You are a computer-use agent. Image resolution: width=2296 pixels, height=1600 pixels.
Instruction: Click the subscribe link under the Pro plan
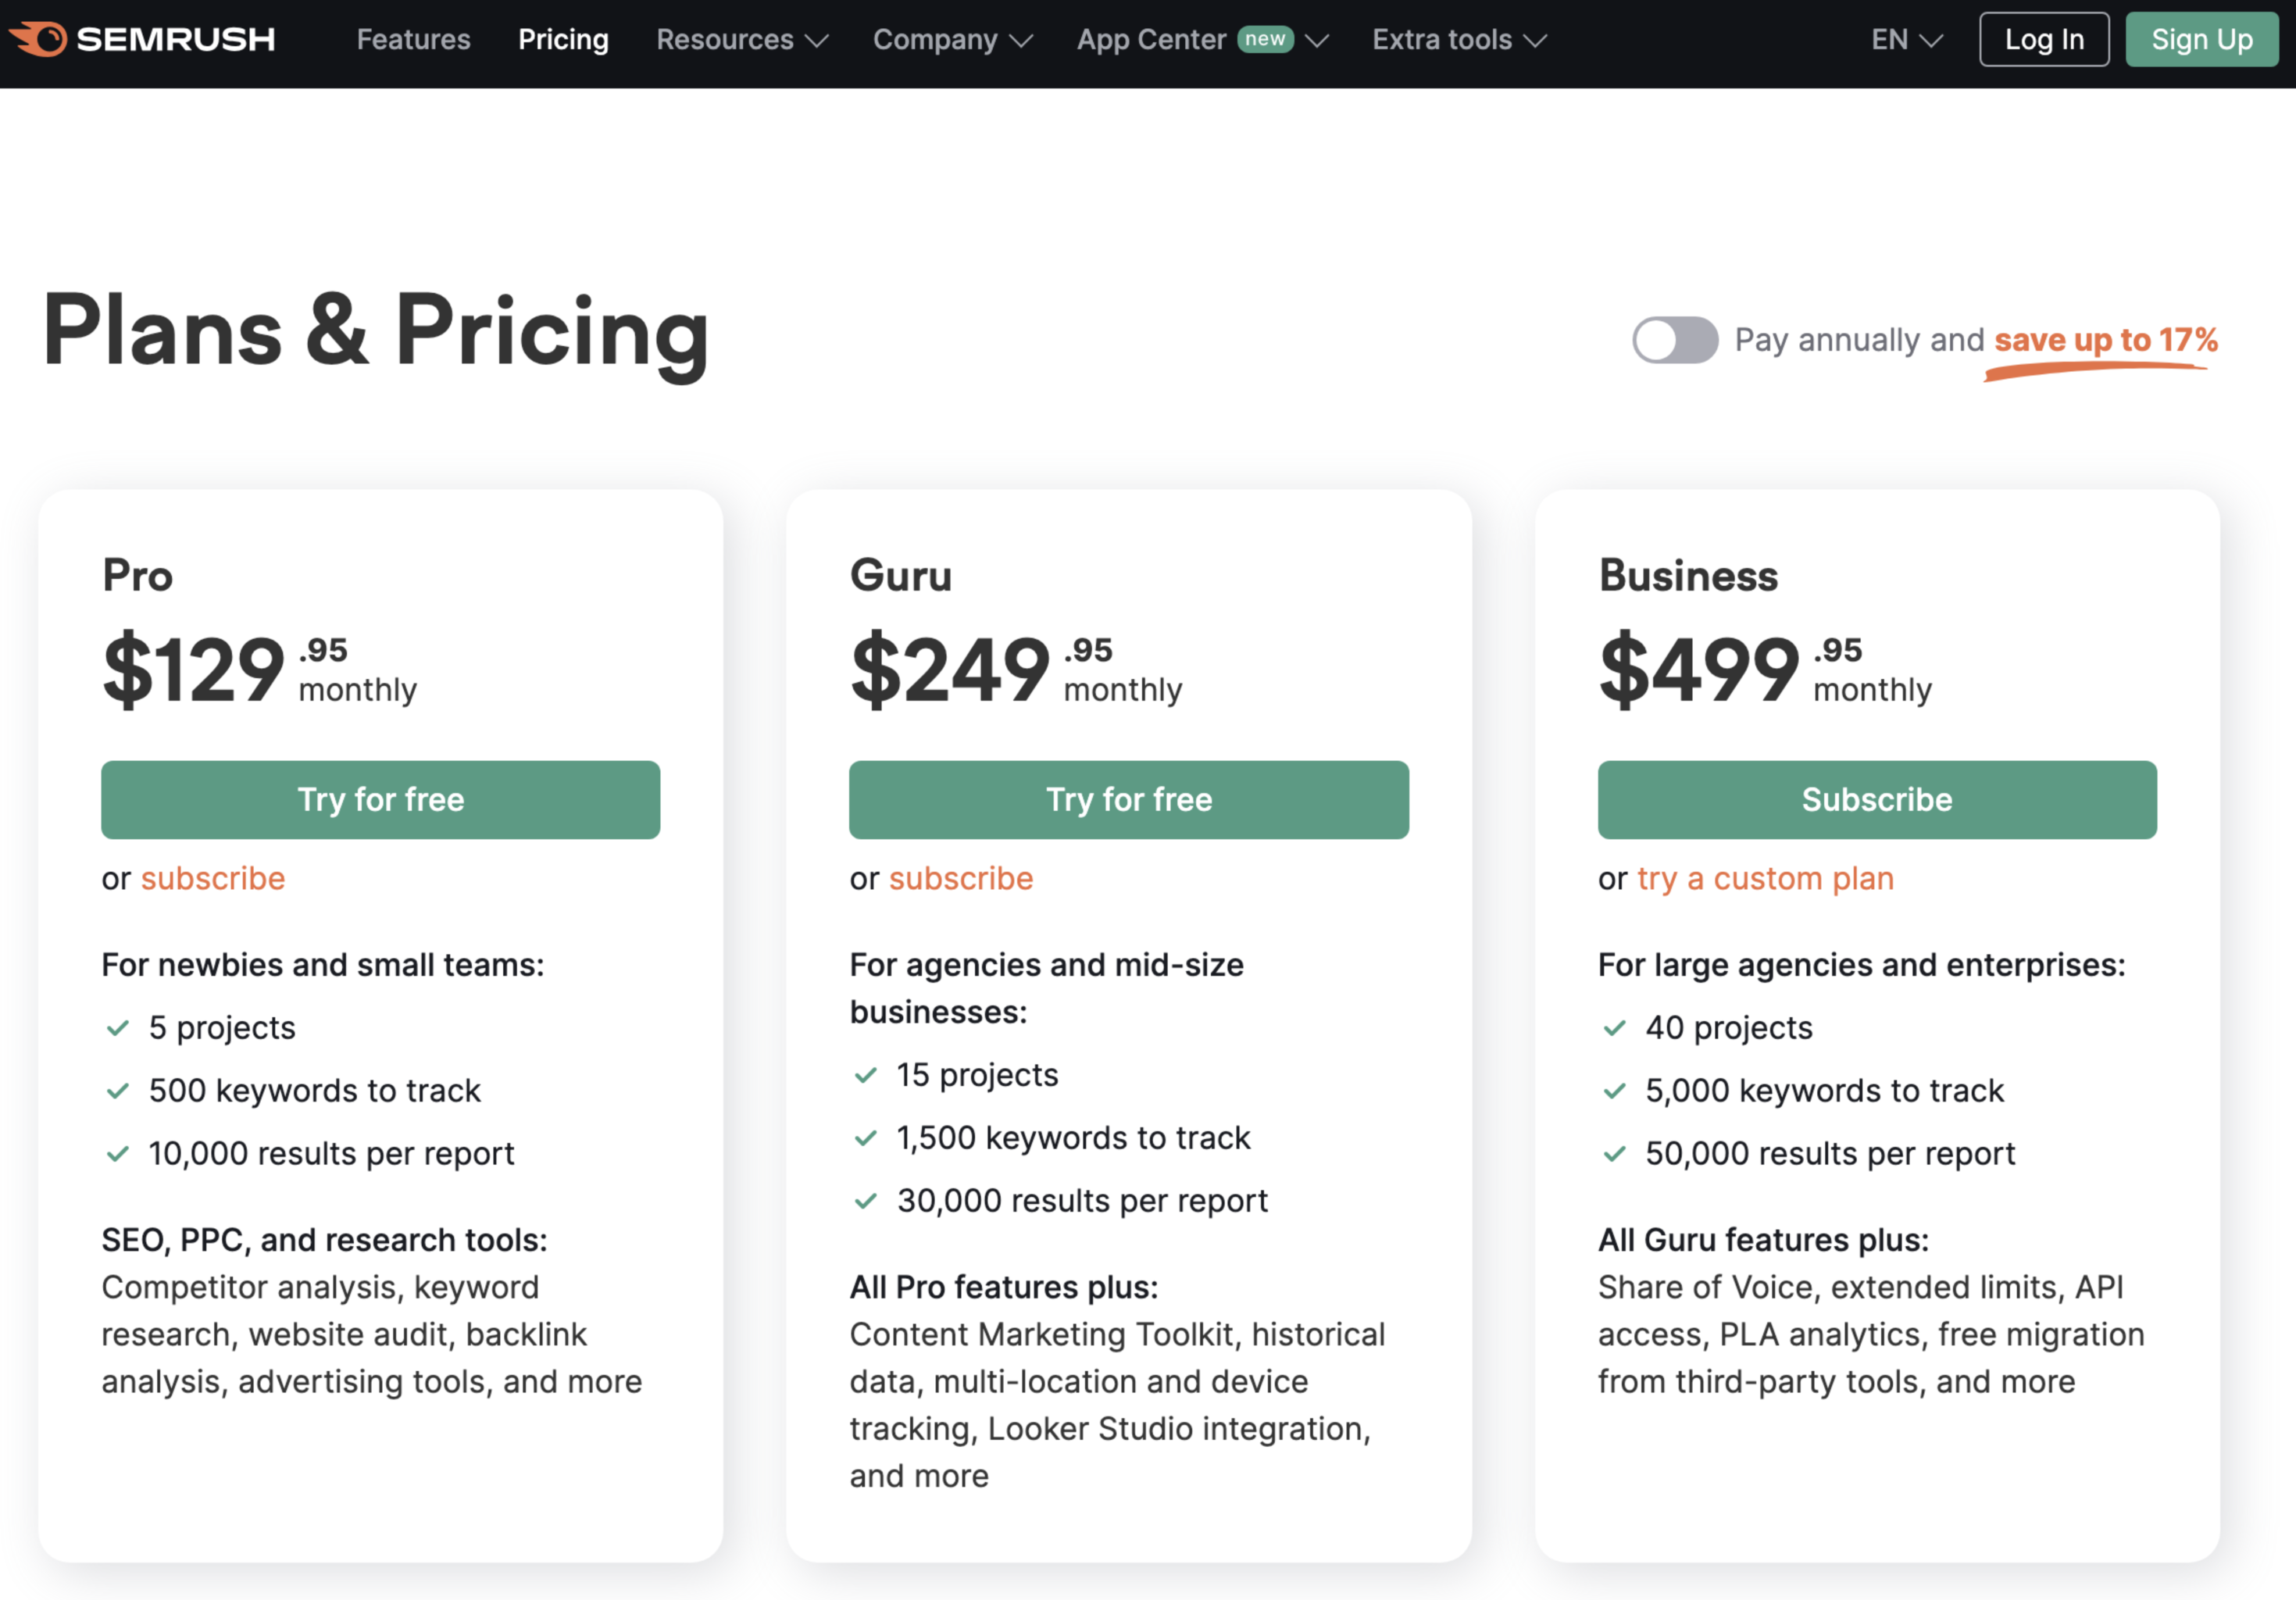[x=213, y=878]
